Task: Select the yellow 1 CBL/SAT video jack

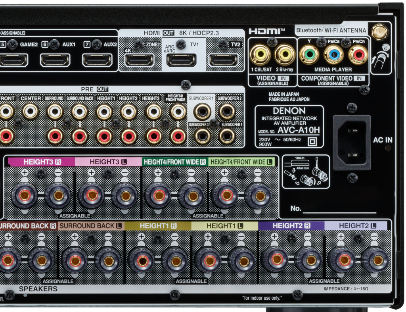Action: point(260,54)
